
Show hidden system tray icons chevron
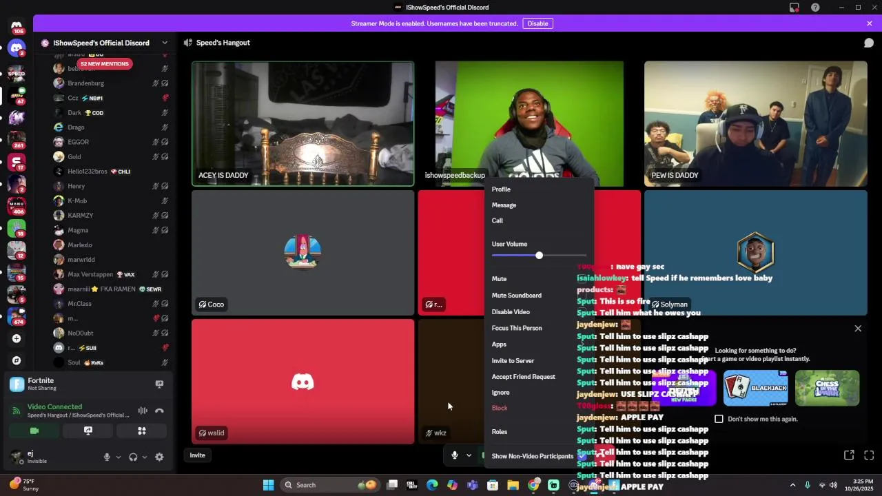click(x=792, y=485)
